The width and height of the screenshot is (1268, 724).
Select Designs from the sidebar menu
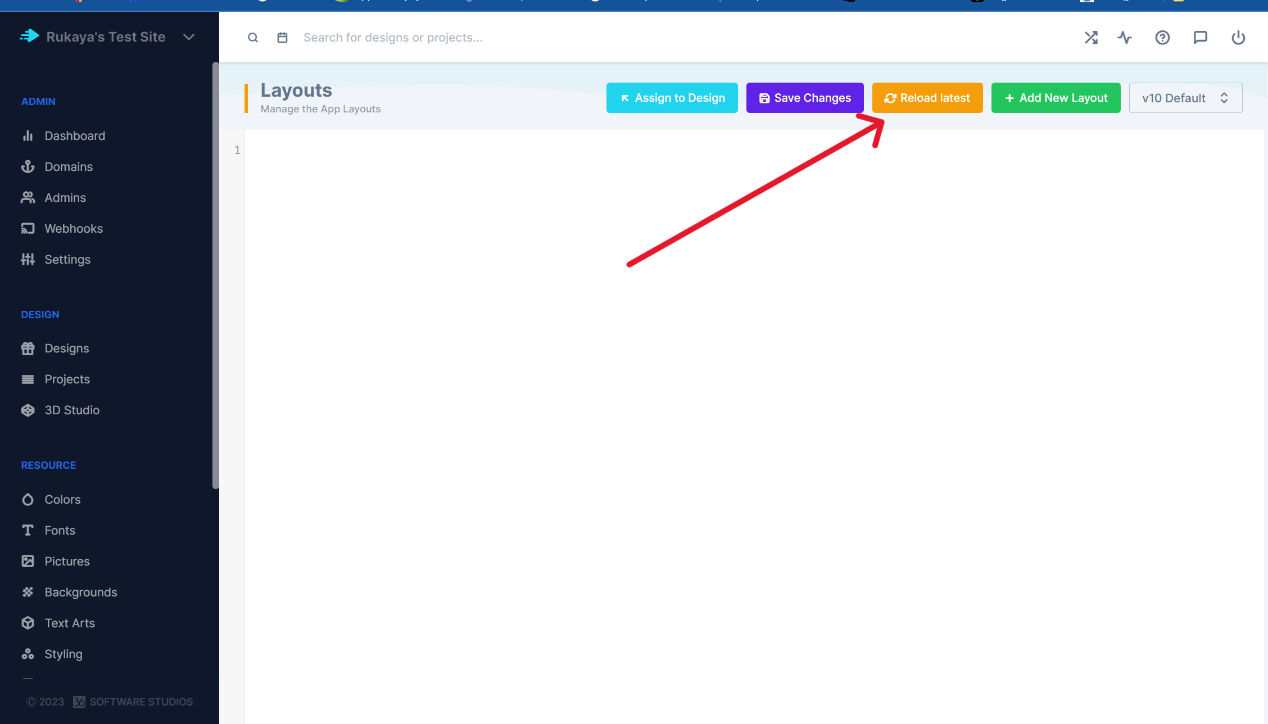pyautogui.click(x=66, y=349)
